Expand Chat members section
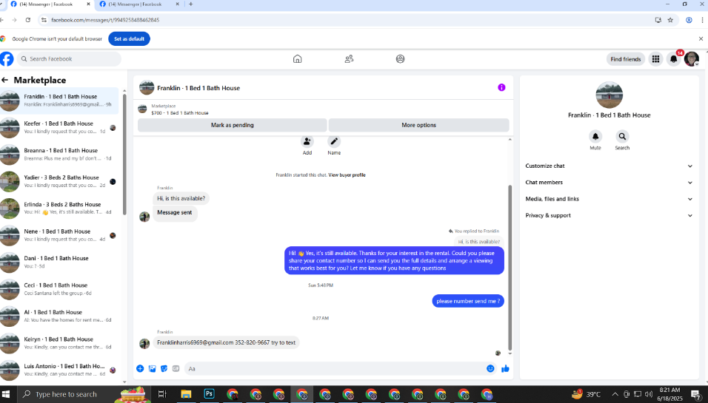 point(609,183)
